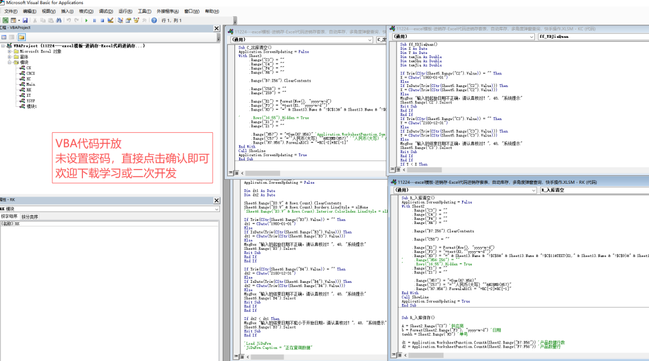649x361 pixels.
Task: Expand the Microsoft Excel 对象 folder
Action: coord(10,51)
